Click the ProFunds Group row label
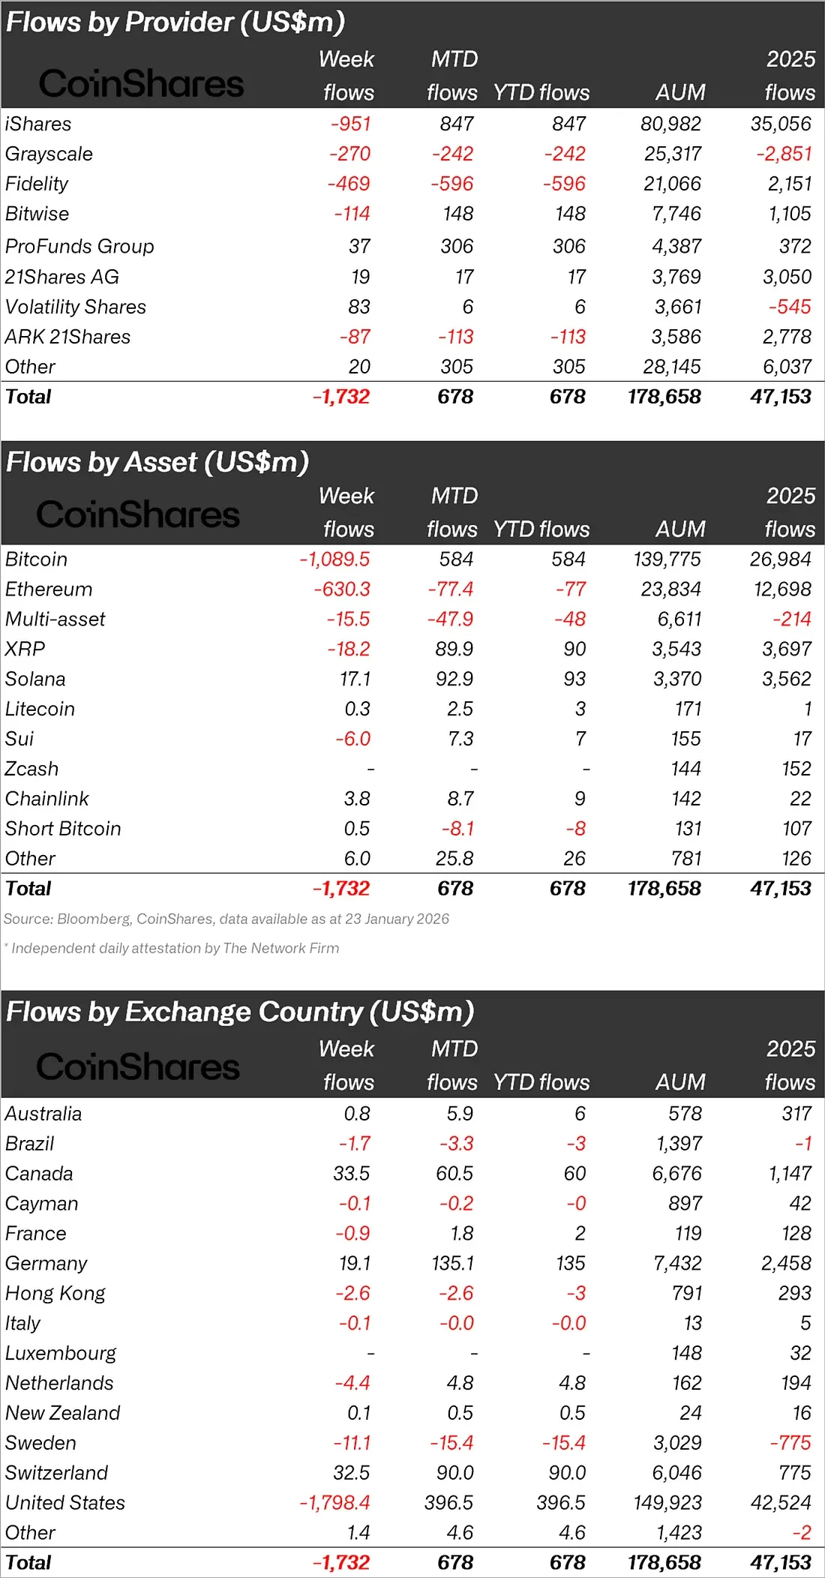 (79, 246)
